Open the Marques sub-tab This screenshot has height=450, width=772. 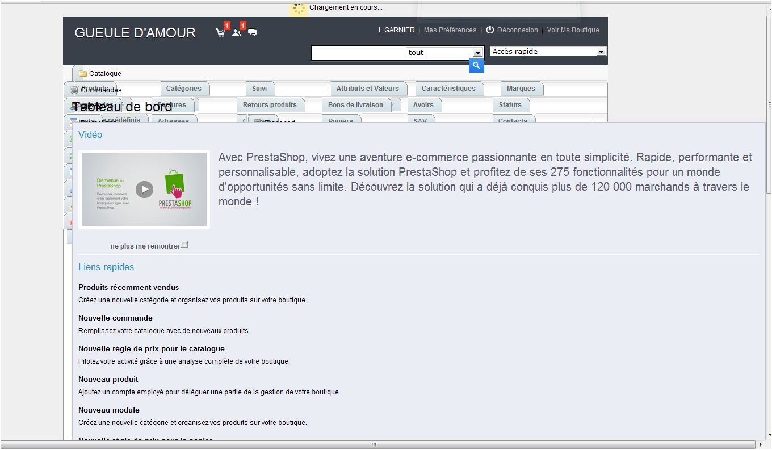coord(521,89)
